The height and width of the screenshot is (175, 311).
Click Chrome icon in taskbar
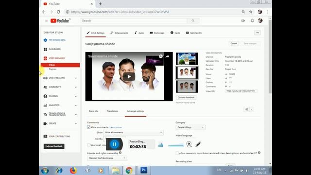click(129, 171)
